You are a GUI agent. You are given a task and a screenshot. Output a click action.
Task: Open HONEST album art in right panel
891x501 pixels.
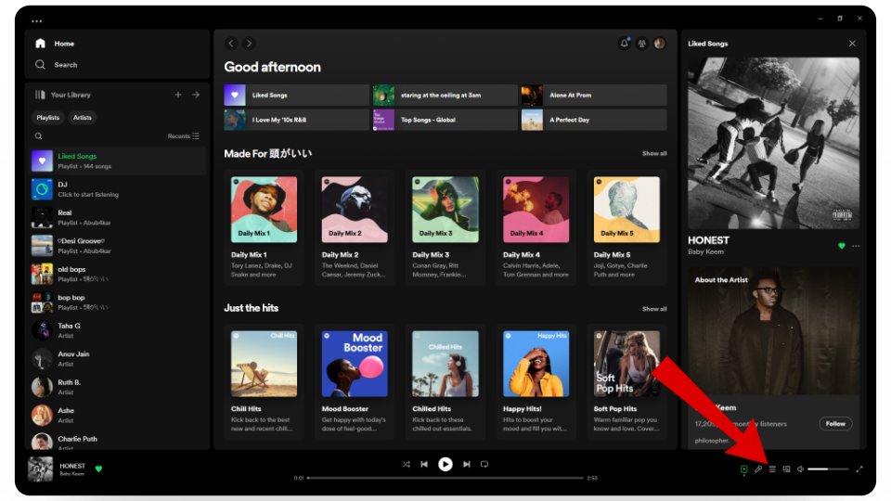pyautogui.click(x=774, y=143)
